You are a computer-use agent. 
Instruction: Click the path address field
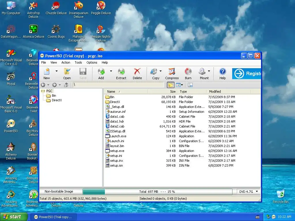point(118,85)
